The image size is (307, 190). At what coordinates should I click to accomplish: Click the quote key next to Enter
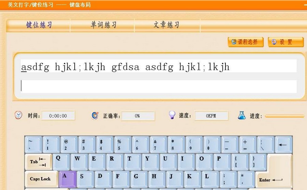246,179
